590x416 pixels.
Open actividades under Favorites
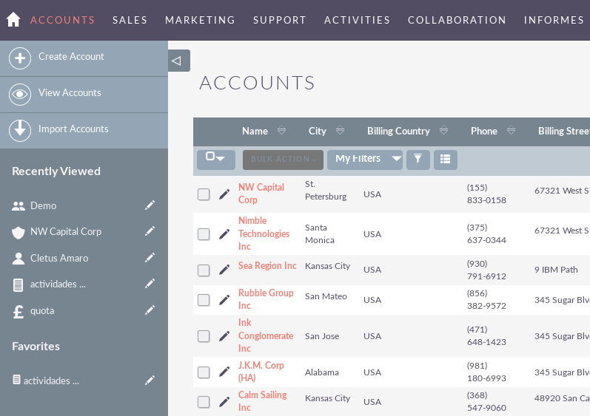click(x=51, y=381)
